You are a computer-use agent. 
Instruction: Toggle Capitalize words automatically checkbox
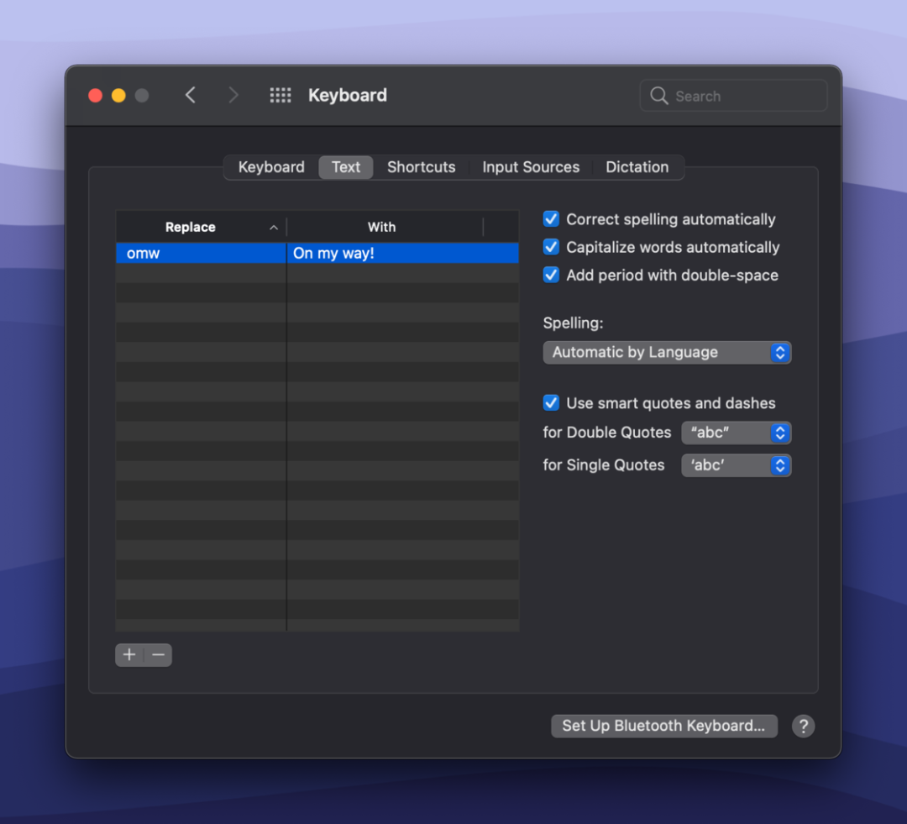point(551,247)
